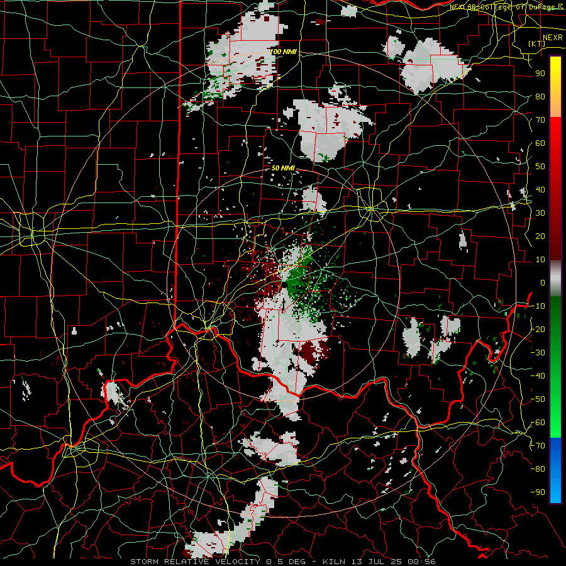This screenshot has width=566, height=566.
Task: Click the '100 NMI' range ring label
Action: point(284,52)
